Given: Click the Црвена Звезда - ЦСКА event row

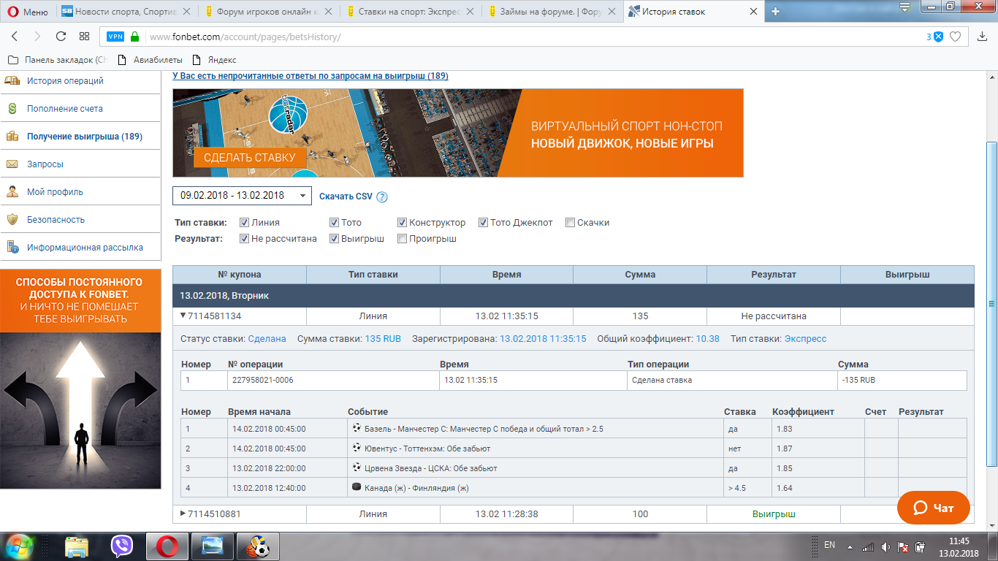Looking at the screenshot, I should pyautogui.click(x=574, y=468).
